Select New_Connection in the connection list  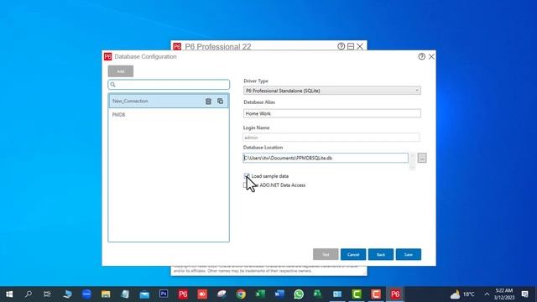[169, 101]
